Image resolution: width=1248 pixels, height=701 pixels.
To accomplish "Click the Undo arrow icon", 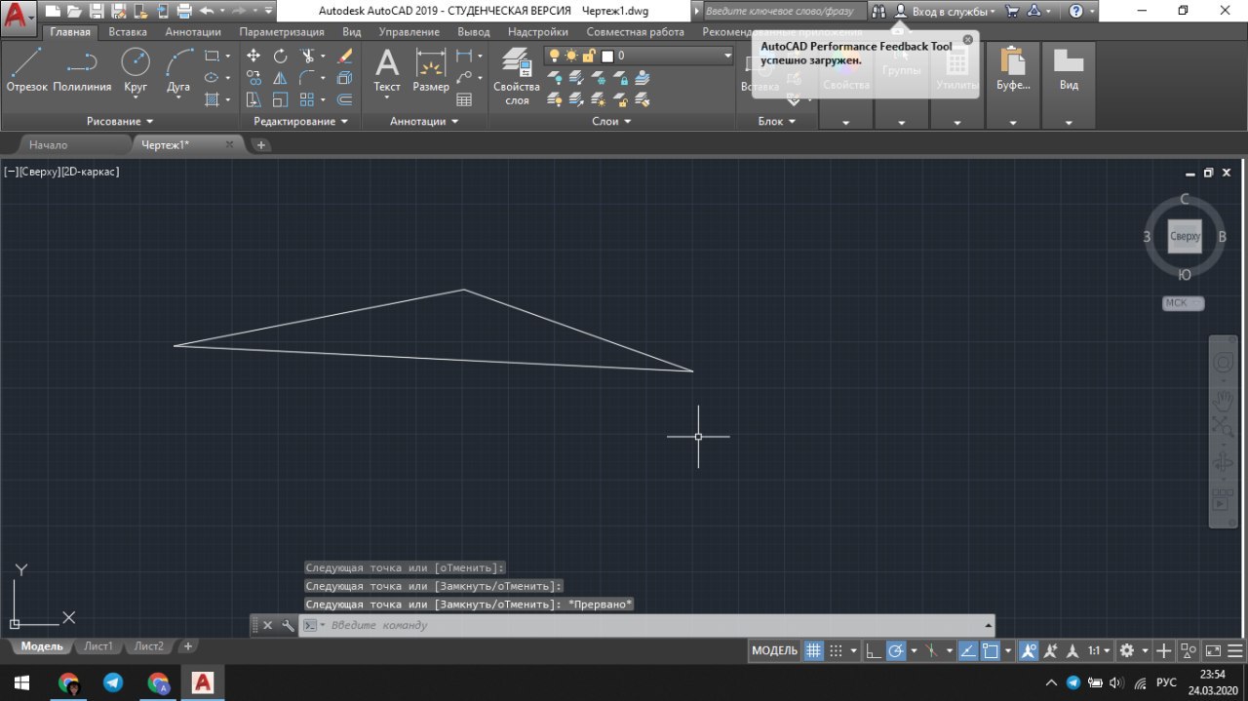I will click(206, 12).
